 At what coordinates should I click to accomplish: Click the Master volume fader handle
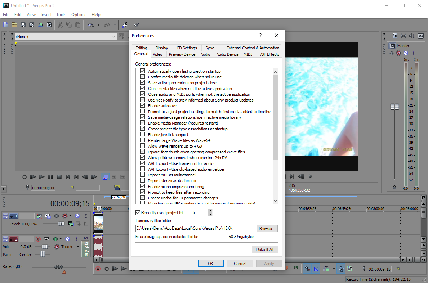coord(395,107)
